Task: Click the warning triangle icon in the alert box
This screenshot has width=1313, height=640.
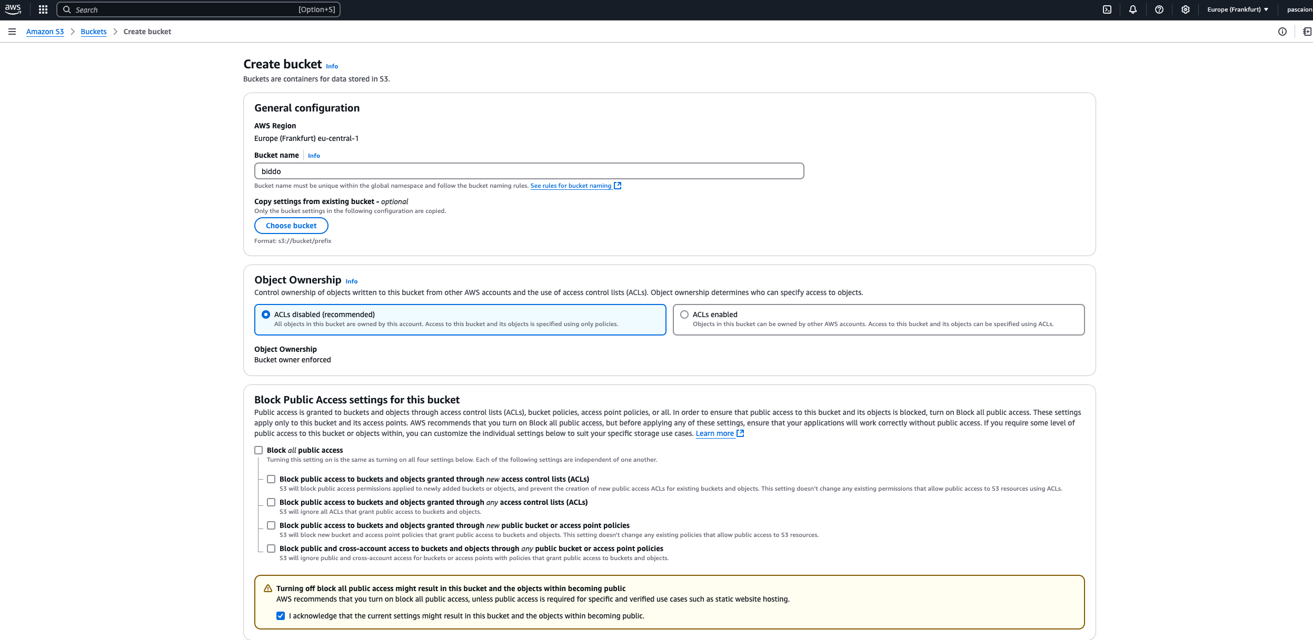Action: click(268, 588)
